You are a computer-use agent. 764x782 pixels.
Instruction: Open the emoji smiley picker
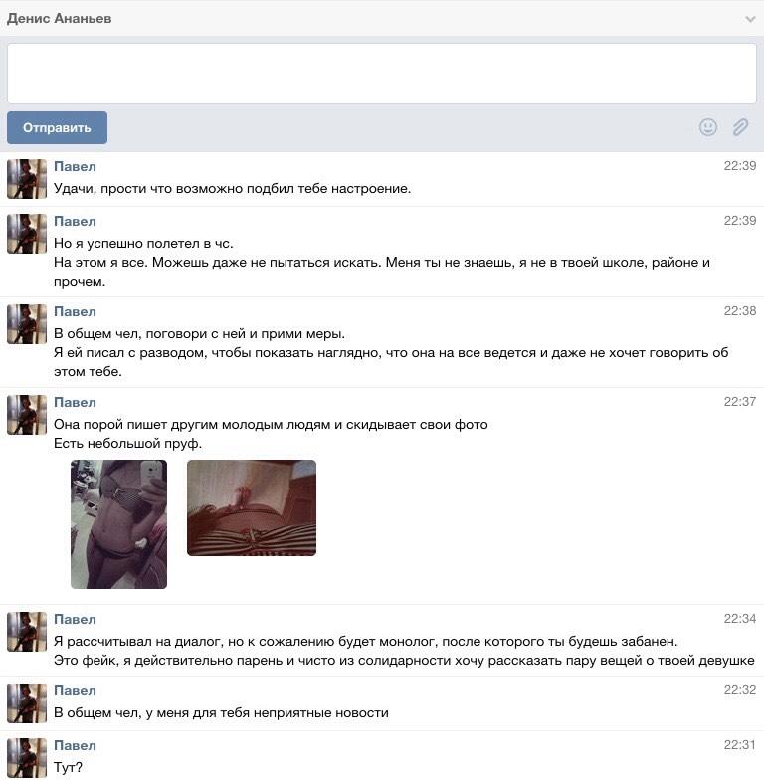(x=708, y=127)
